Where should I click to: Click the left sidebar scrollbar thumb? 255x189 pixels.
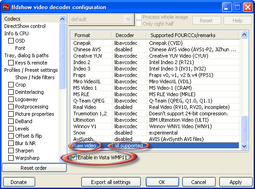(x=62, y=56)
